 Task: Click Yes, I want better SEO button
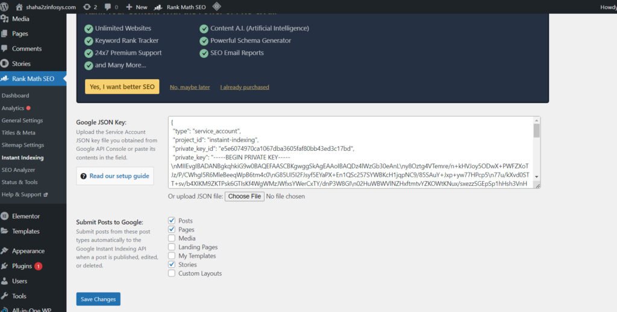tap(122, 87)
